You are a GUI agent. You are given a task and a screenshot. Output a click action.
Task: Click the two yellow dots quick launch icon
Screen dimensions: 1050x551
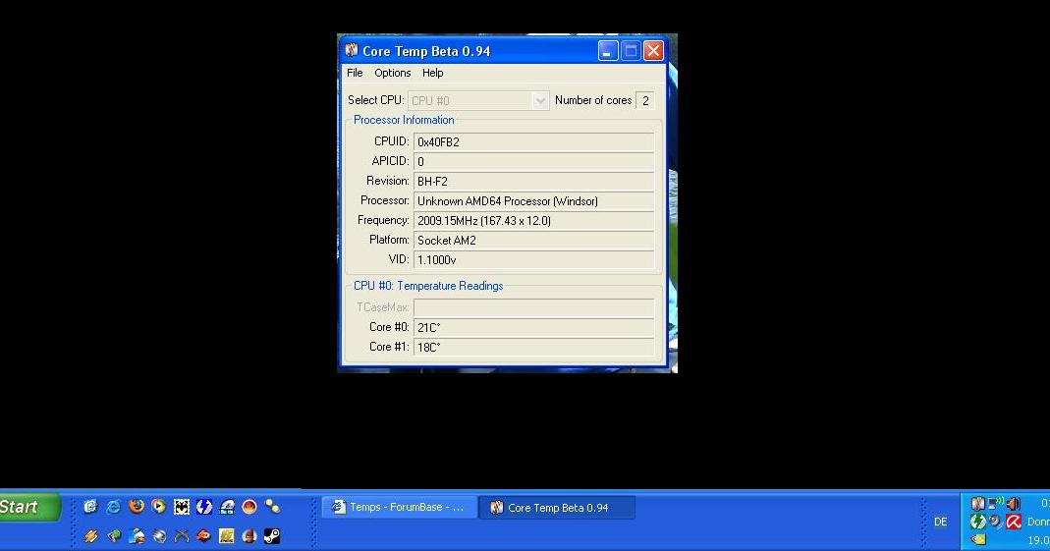tap(272, 506)
